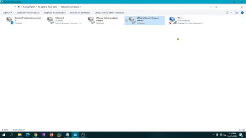Click the '5 items' status text
The height and width of the screenshot is (138, 246).
[5, 130]
